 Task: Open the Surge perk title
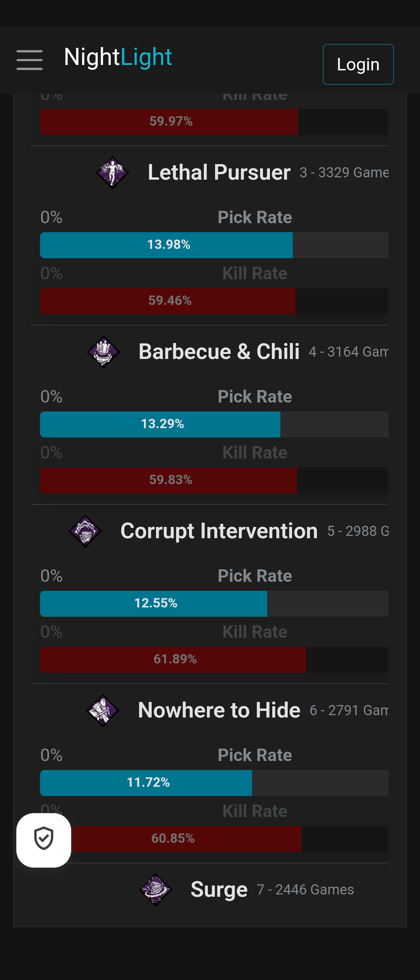[x=219, y=890]
